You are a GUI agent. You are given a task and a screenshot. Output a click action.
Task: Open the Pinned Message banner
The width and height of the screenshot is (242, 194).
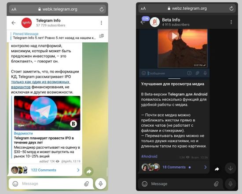(53, 36)
